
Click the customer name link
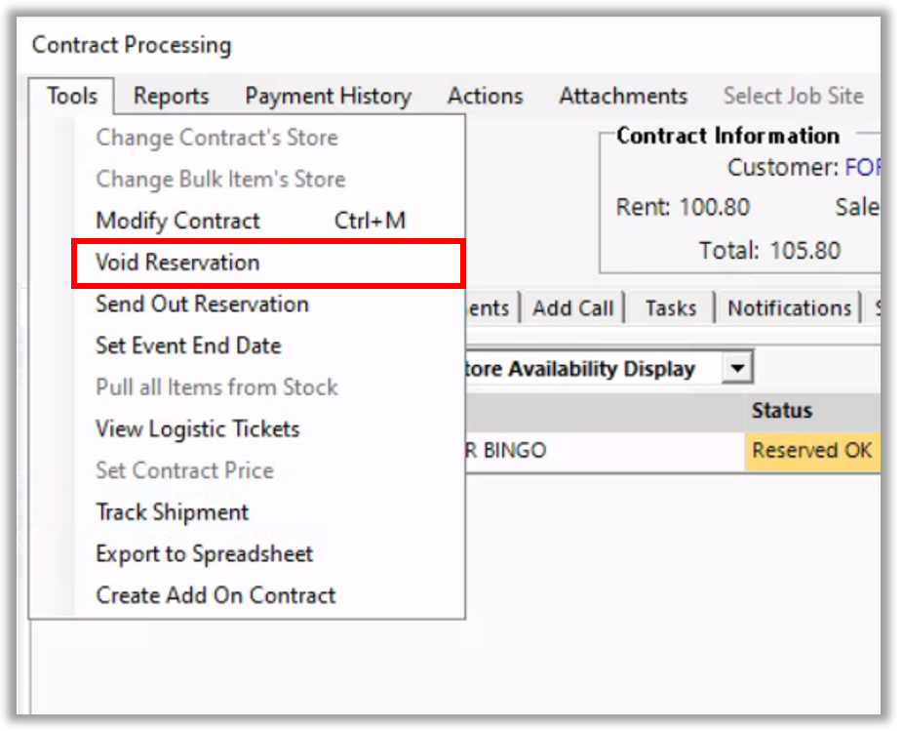(861, 168)
